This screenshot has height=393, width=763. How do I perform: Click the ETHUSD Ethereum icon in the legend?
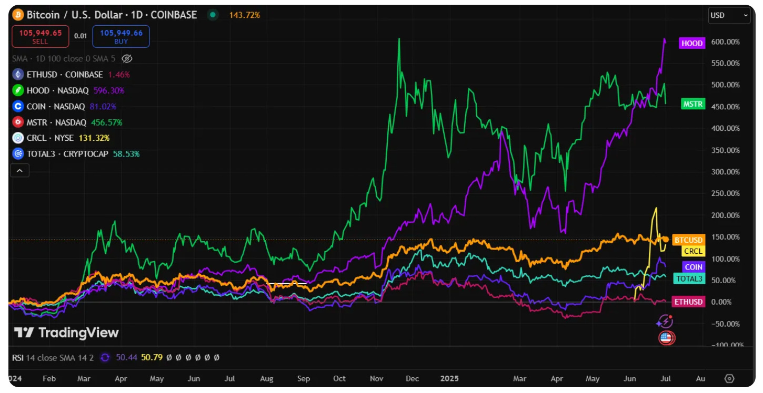point(18,75)
